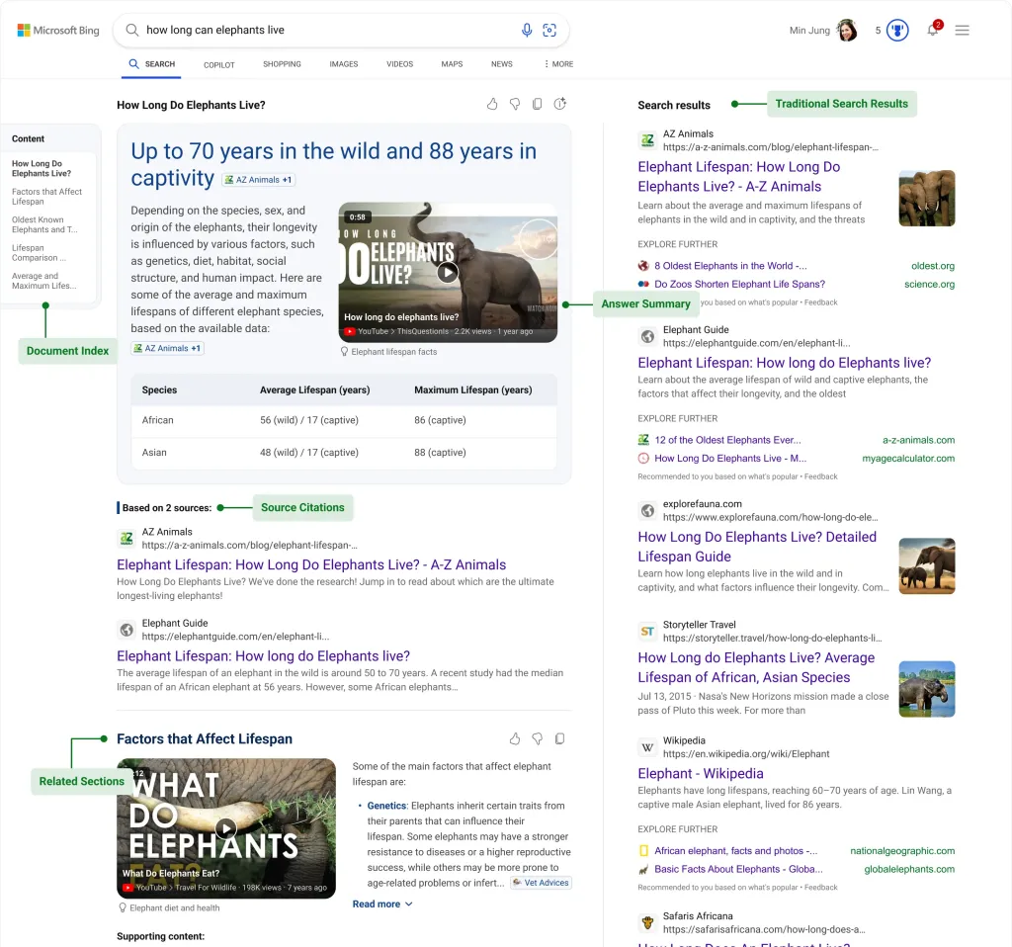Open the hamburger settings menu
This screenshot has height=947, width=1012.
coord(962,31)
